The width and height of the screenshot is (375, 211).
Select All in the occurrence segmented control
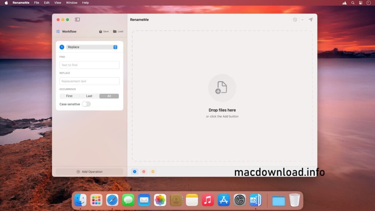[x=109, y=96]
